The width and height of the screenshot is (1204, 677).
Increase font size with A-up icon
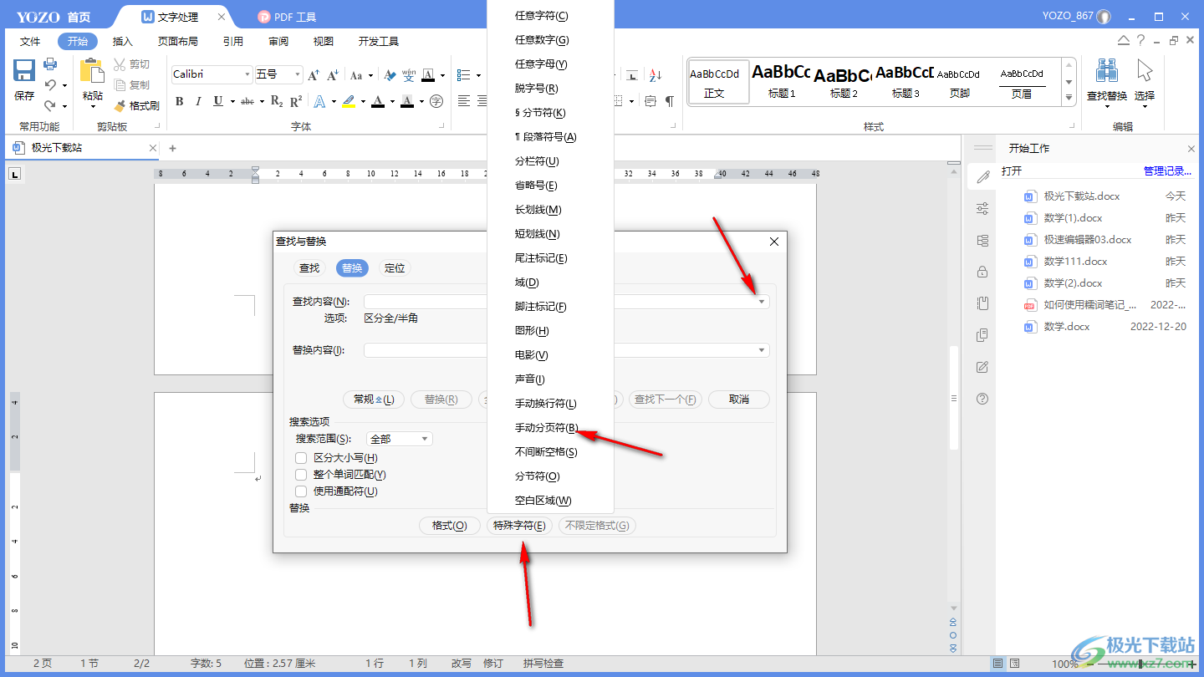[314, 75]
